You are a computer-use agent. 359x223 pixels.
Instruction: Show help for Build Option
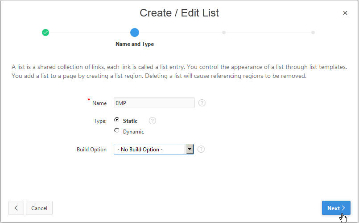click(x=201, y=149)
